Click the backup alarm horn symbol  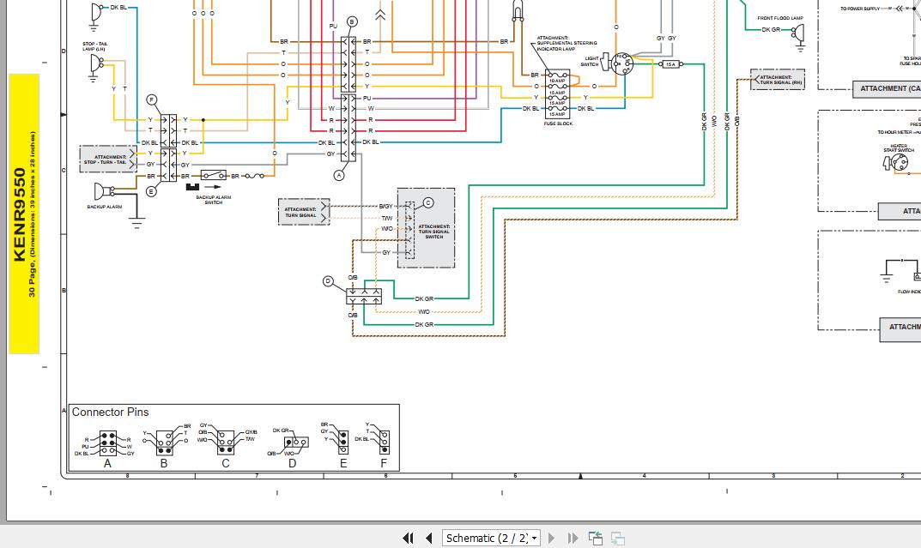103,190
